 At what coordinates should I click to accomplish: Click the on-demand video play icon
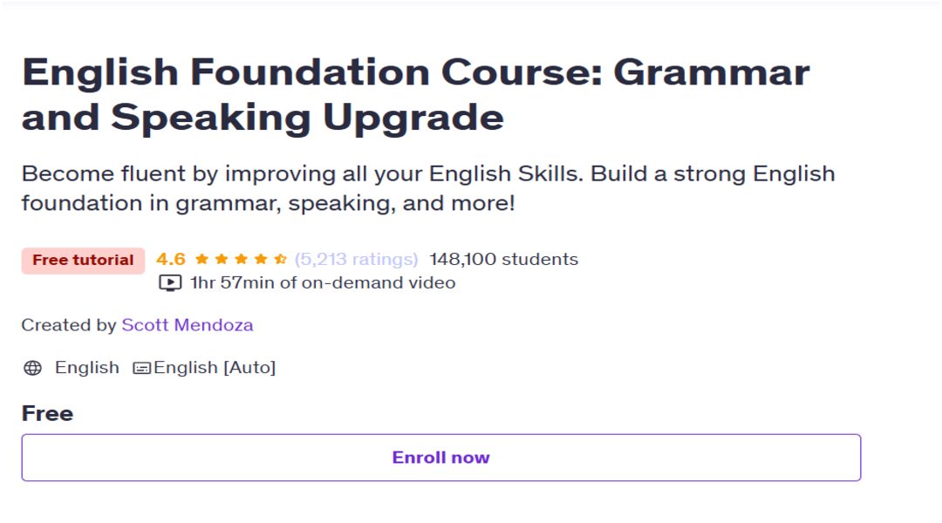[x=170, y=282]
